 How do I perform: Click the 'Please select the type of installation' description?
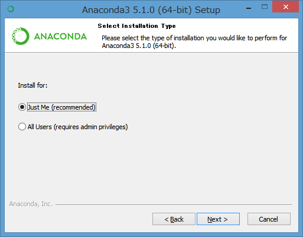pos(194,38)
